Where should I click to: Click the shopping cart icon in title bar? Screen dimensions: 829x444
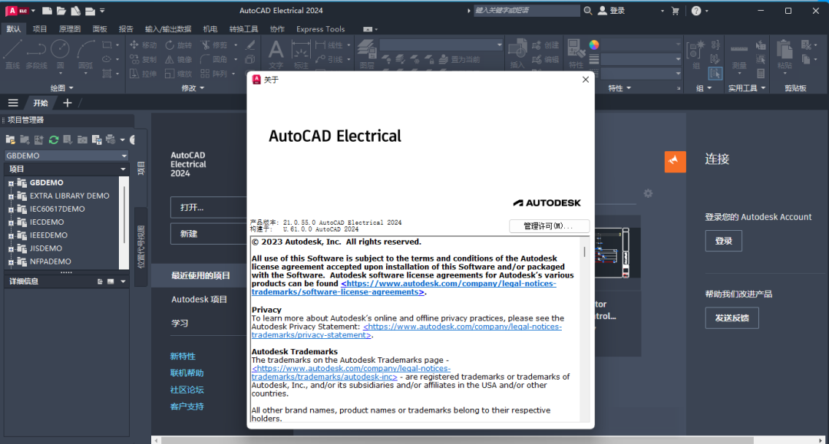click(675, 11)
